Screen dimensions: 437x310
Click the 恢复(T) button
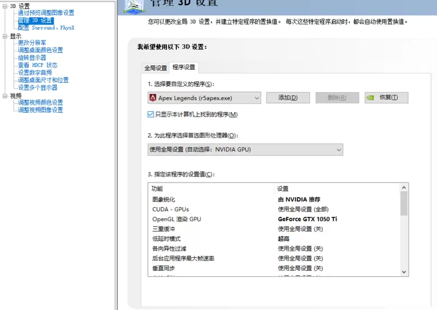click(387, 98)
